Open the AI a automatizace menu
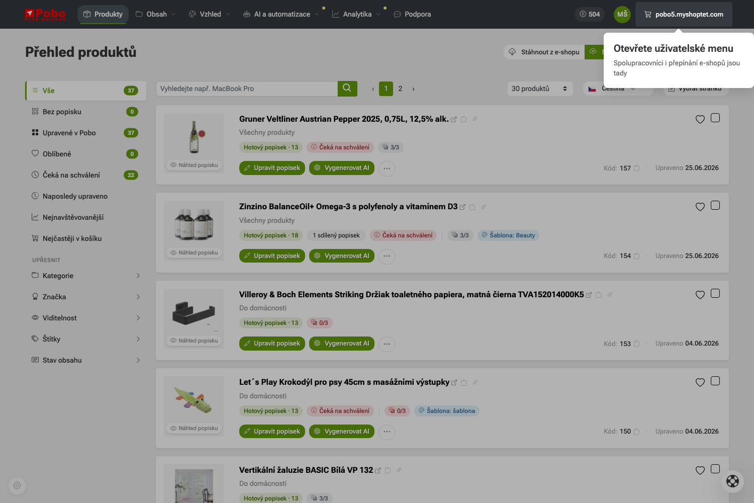754x503 pixels. coord(281,14)
